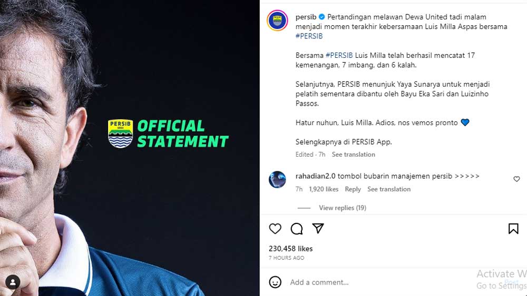This screenshot has height=296, width=527.
Task: Open persib profile picture
Action: point(277,21)
